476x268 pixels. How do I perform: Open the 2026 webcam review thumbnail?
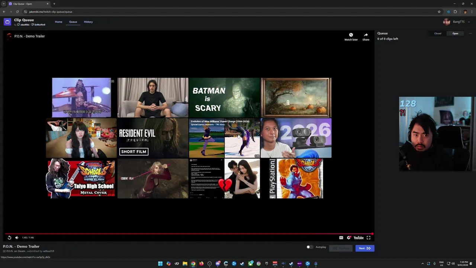296,138
